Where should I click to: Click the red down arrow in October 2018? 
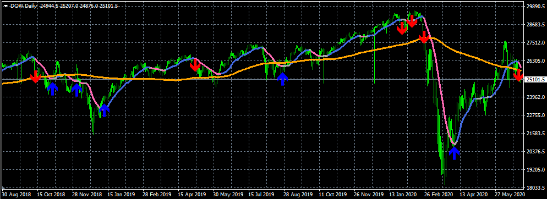pos(35,76)
